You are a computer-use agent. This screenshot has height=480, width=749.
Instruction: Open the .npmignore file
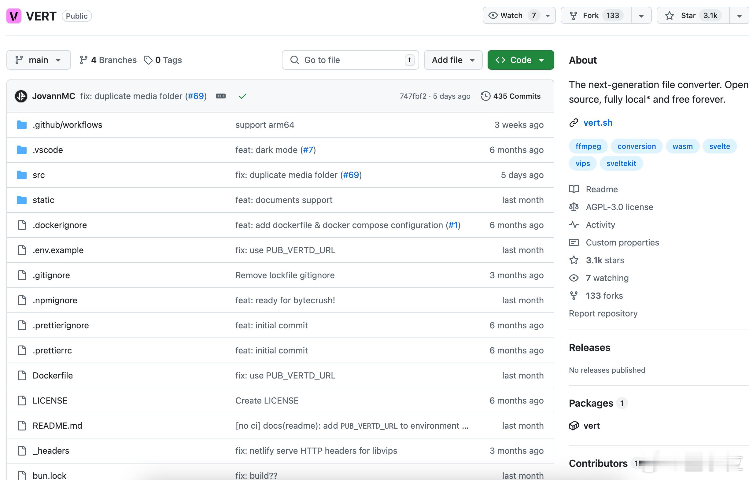55,301
